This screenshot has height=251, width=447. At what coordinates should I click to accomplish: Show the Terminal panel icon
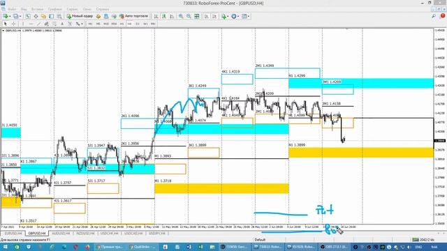pyautogui.click(x=51, y=16)
